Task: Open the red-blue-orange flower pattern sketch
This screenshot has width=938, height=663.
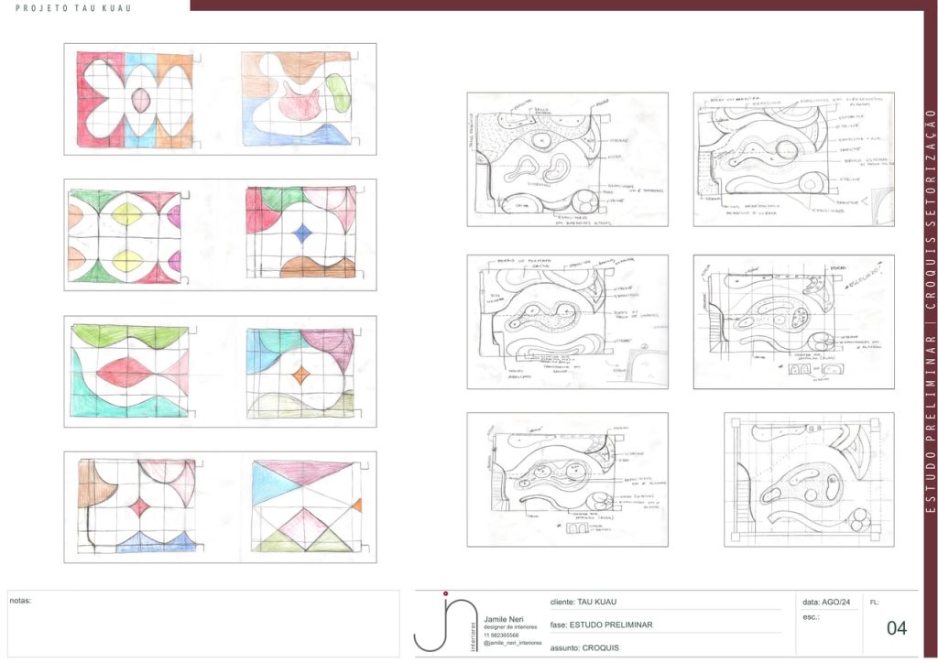Action: 135,99
